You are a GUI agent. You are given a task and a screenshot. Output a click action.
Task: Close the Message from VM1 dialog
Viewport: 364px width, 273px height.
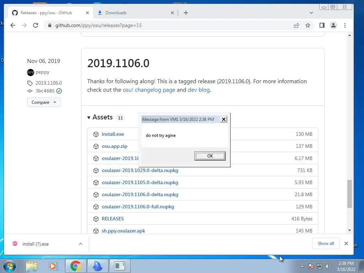tap(224, 119)
